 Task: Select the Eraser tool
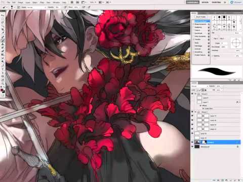(3, 51)
